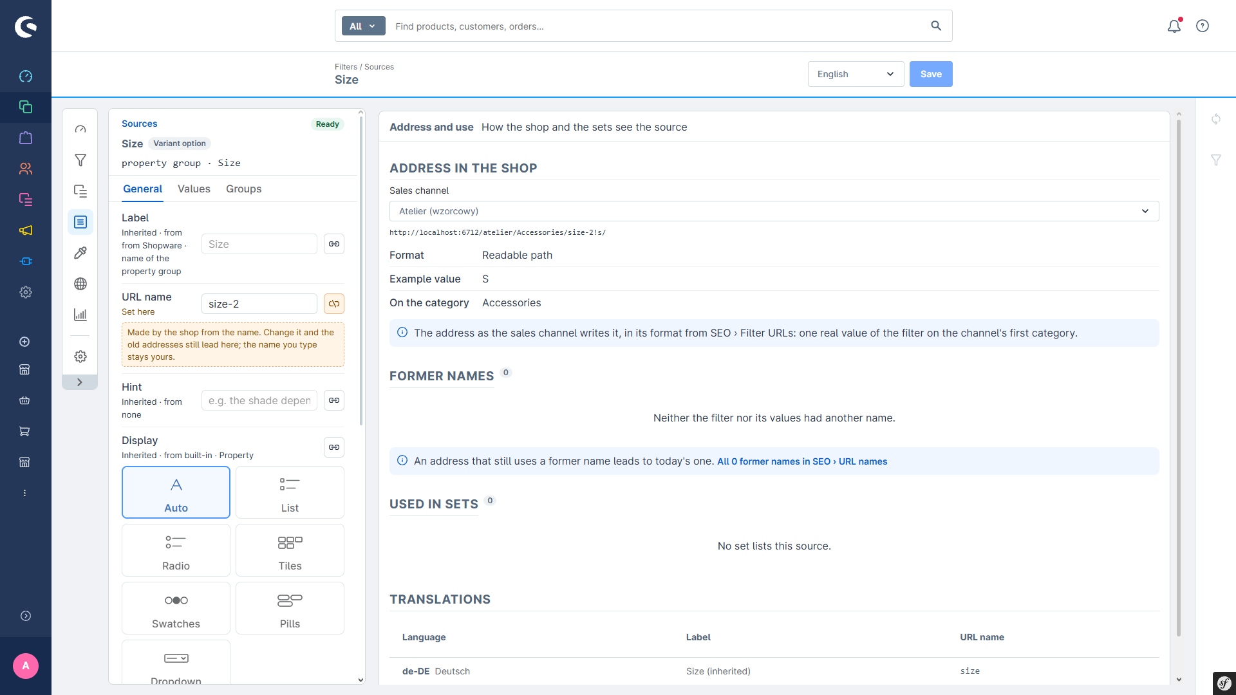Open the eyedropper icon in the inner sidebar
This screenshot has width=1236, height=695.
tap(80, 253)
